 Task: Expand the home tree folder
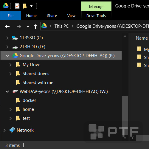[x=10, y=109]
